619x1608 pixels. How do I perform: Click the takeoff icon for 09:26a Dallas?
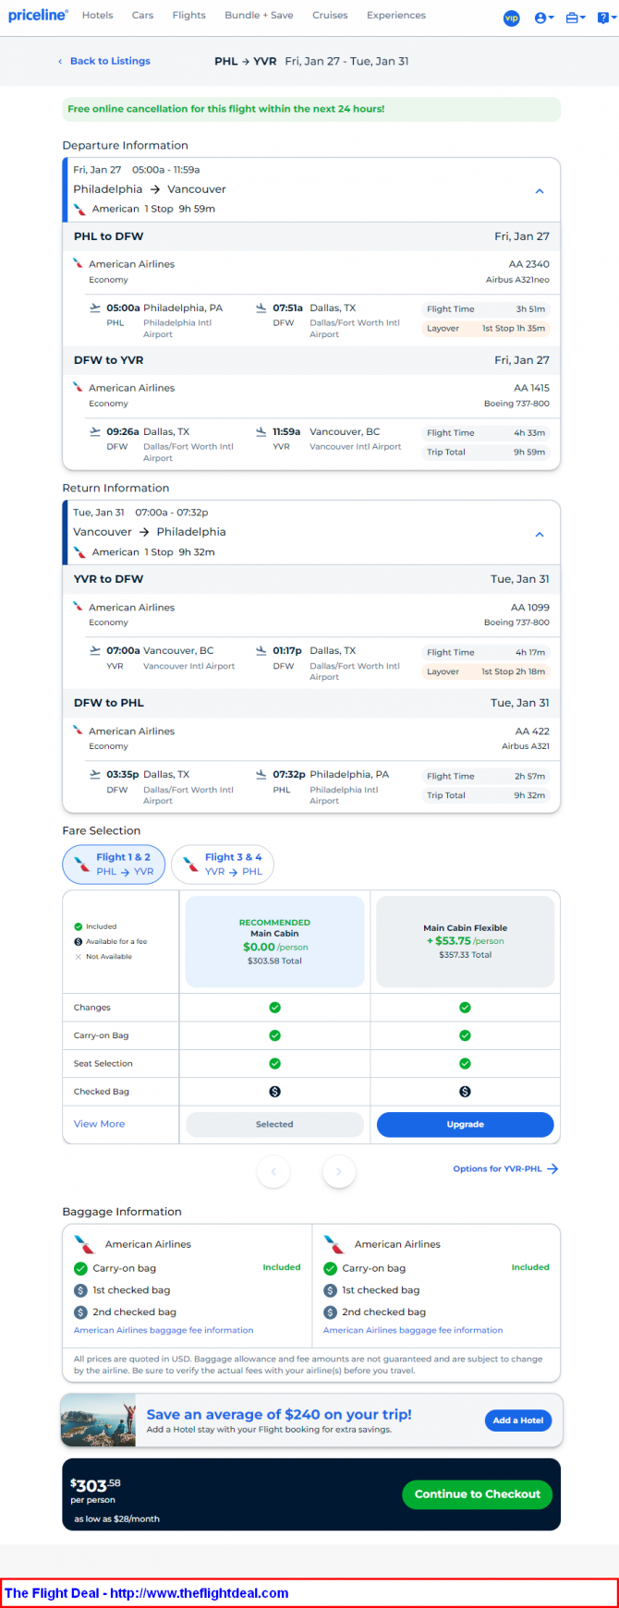tap(94, 431)
